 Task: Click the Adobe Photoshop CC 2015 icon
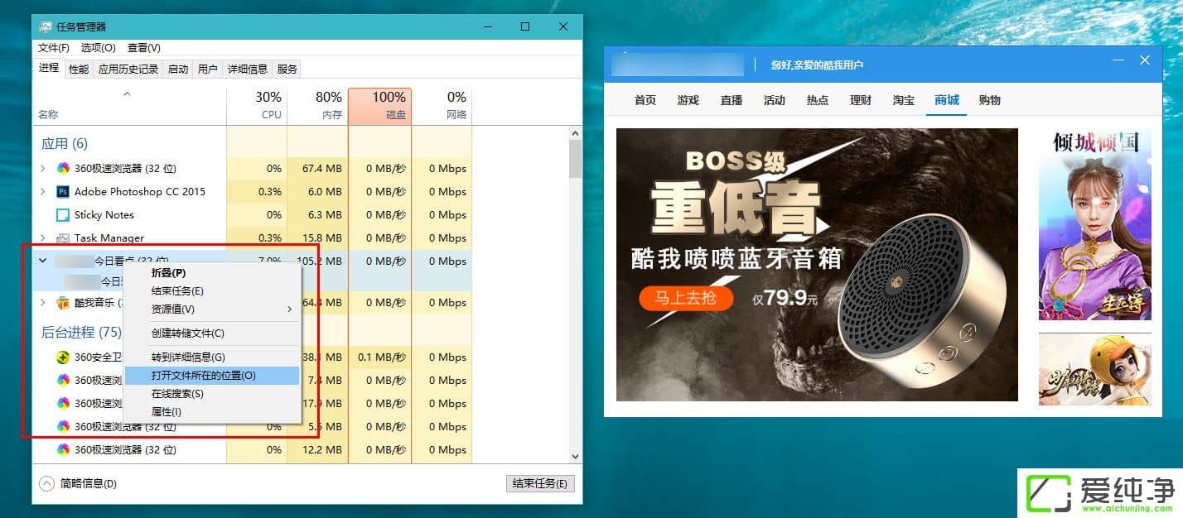(63, 192)
